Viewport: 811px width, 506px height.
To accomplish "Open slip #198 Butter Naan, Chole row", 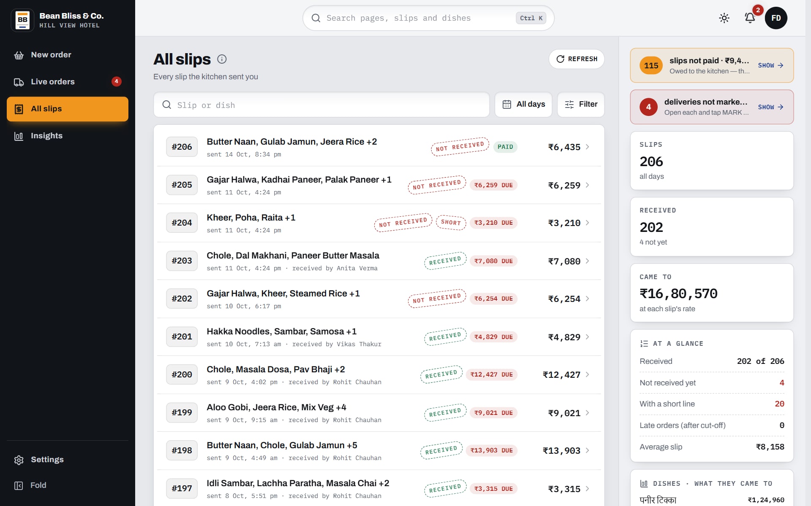I will point(379,451).
